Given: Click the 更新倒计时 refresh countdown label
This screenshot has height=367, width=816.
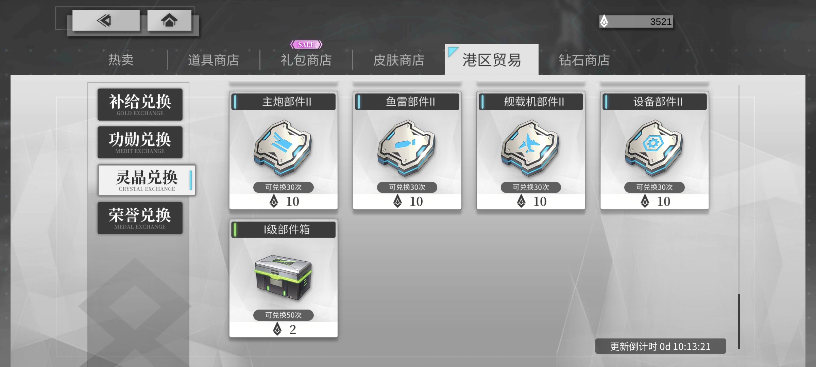Looking at the screenshot, I should (660, 346).
